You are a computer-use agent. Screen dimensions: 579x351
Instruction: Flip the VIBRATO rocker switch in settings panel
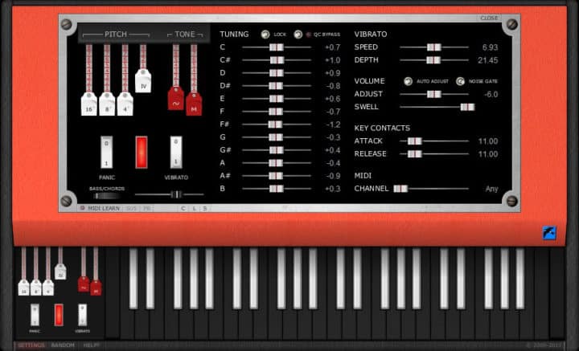coord(176,152)
